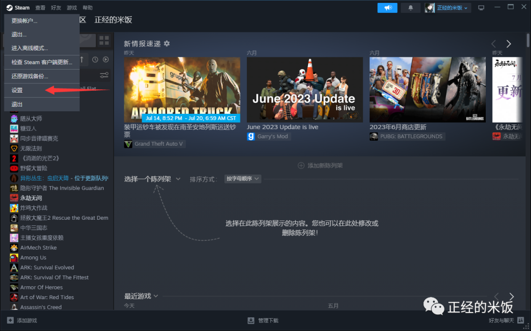Open the 新情报速递 settings gear
The height and width of the screenshot is (331, 531).
[x=167, y=44]
